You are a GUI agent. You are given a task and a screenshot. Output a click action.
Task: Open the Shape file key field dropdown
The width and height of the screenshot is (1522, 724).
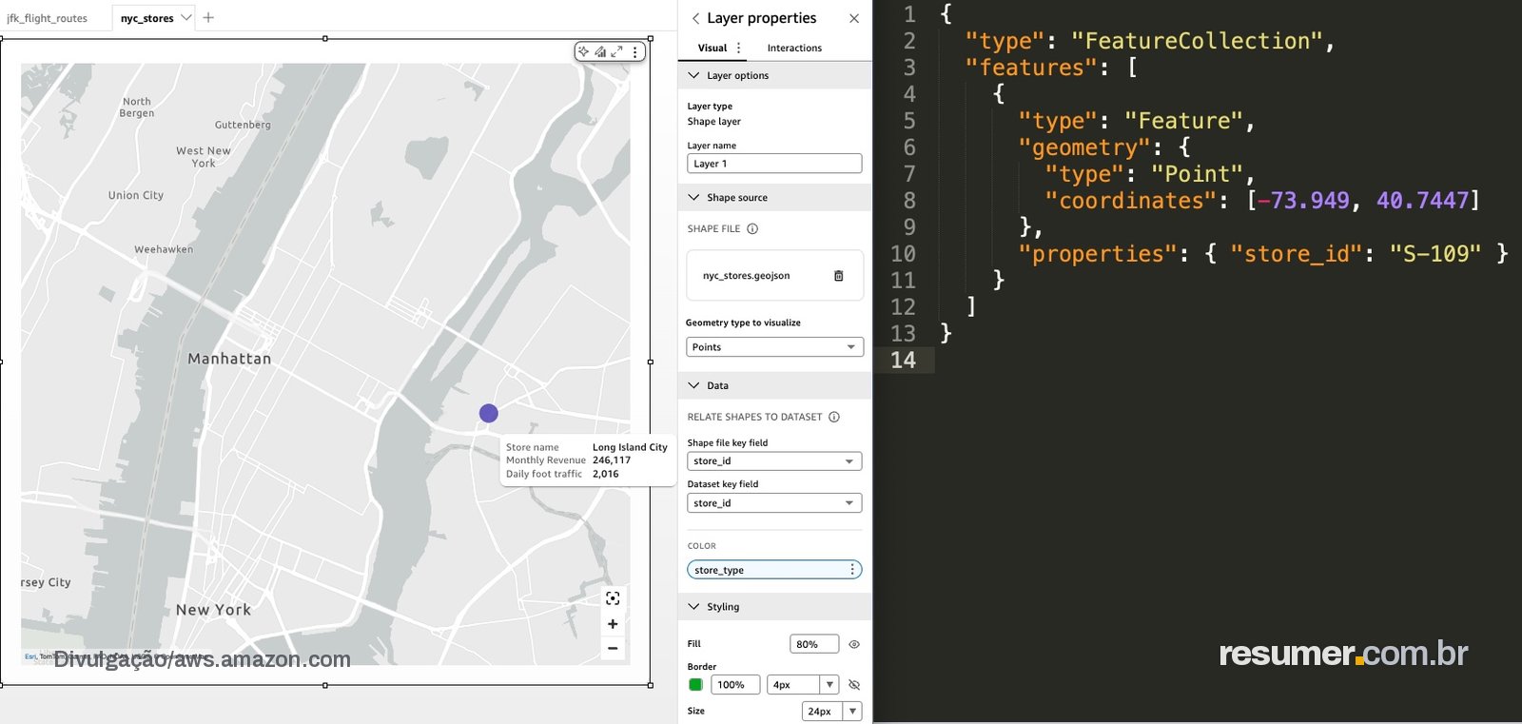click(x=774, y=461)
